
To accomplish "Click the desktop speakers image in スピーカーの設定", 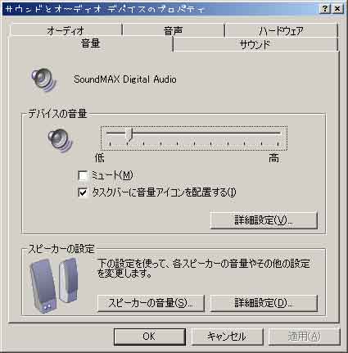I will 54,284.
